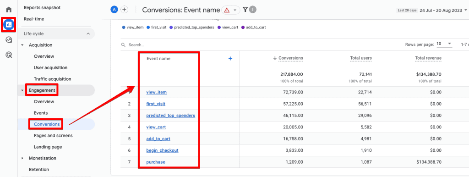Open the Explore icon in left rail
The width and height of the screenshot is (469, 177).
tap(9, 39)
